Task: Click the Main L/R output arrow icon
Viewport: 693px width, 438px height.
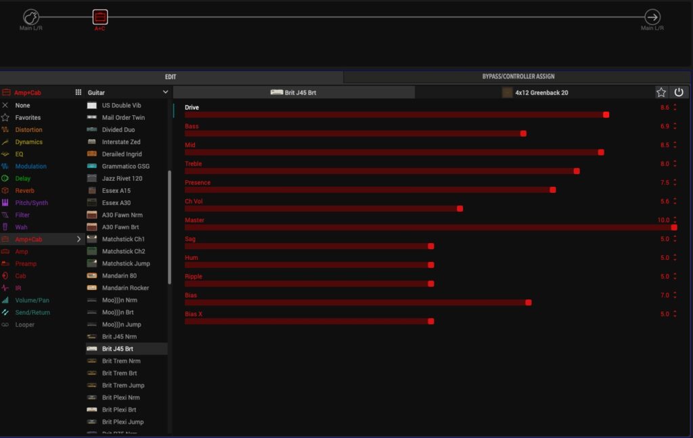Action: (652, 17)
